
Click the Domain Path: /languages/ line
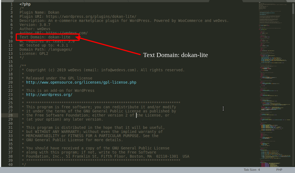click(x=46, y=49)
